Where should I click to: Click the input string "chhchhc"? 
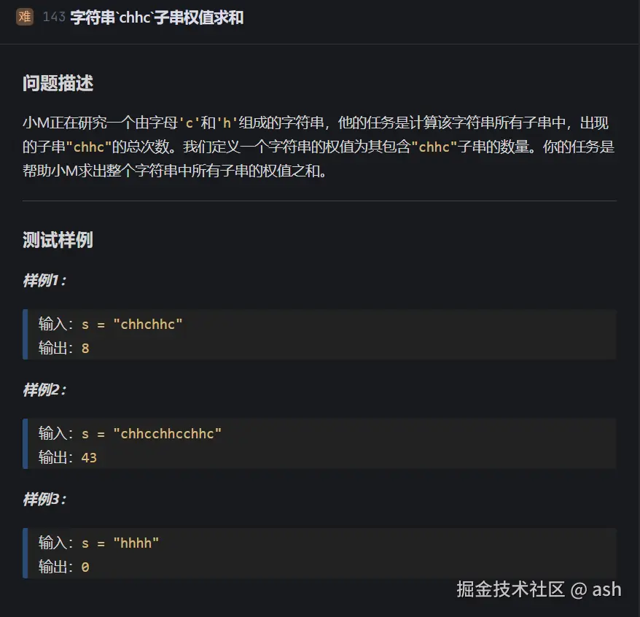[148, 324]
